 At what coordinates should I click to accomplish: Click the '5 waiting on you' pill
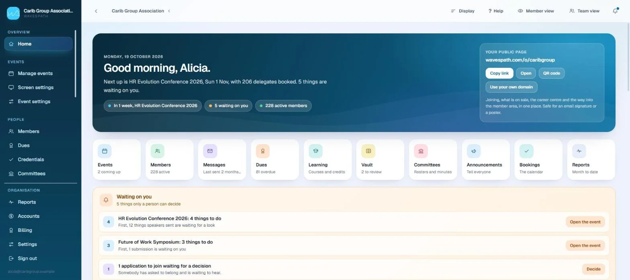tap(228, 106)
